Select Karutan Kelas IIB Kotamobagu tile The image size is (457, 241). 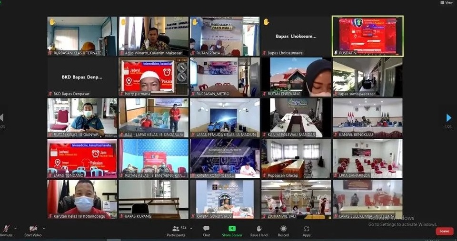tap(82, 199)
